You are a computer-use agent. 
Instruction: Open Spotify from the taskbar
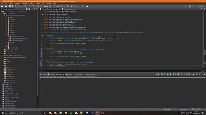(71, 113)
